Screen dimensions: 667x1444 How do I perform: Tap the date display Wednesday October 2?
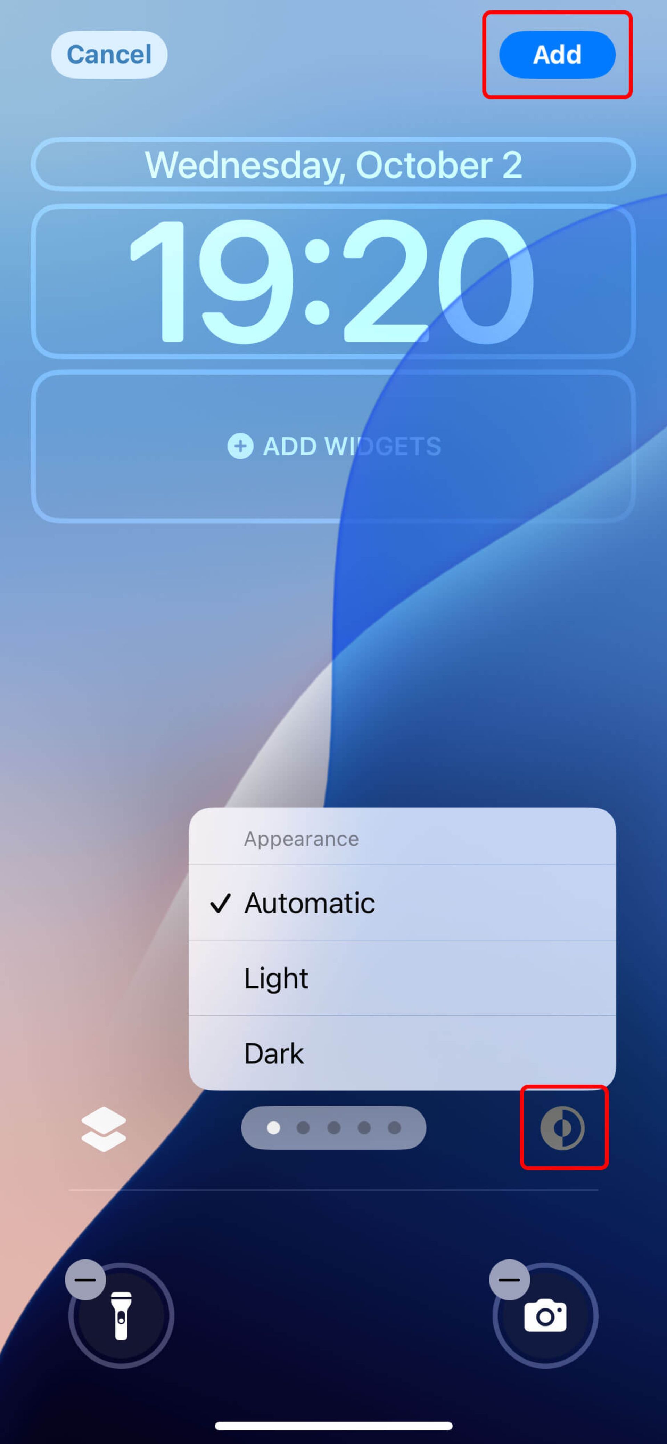click(x=333, y=165)
